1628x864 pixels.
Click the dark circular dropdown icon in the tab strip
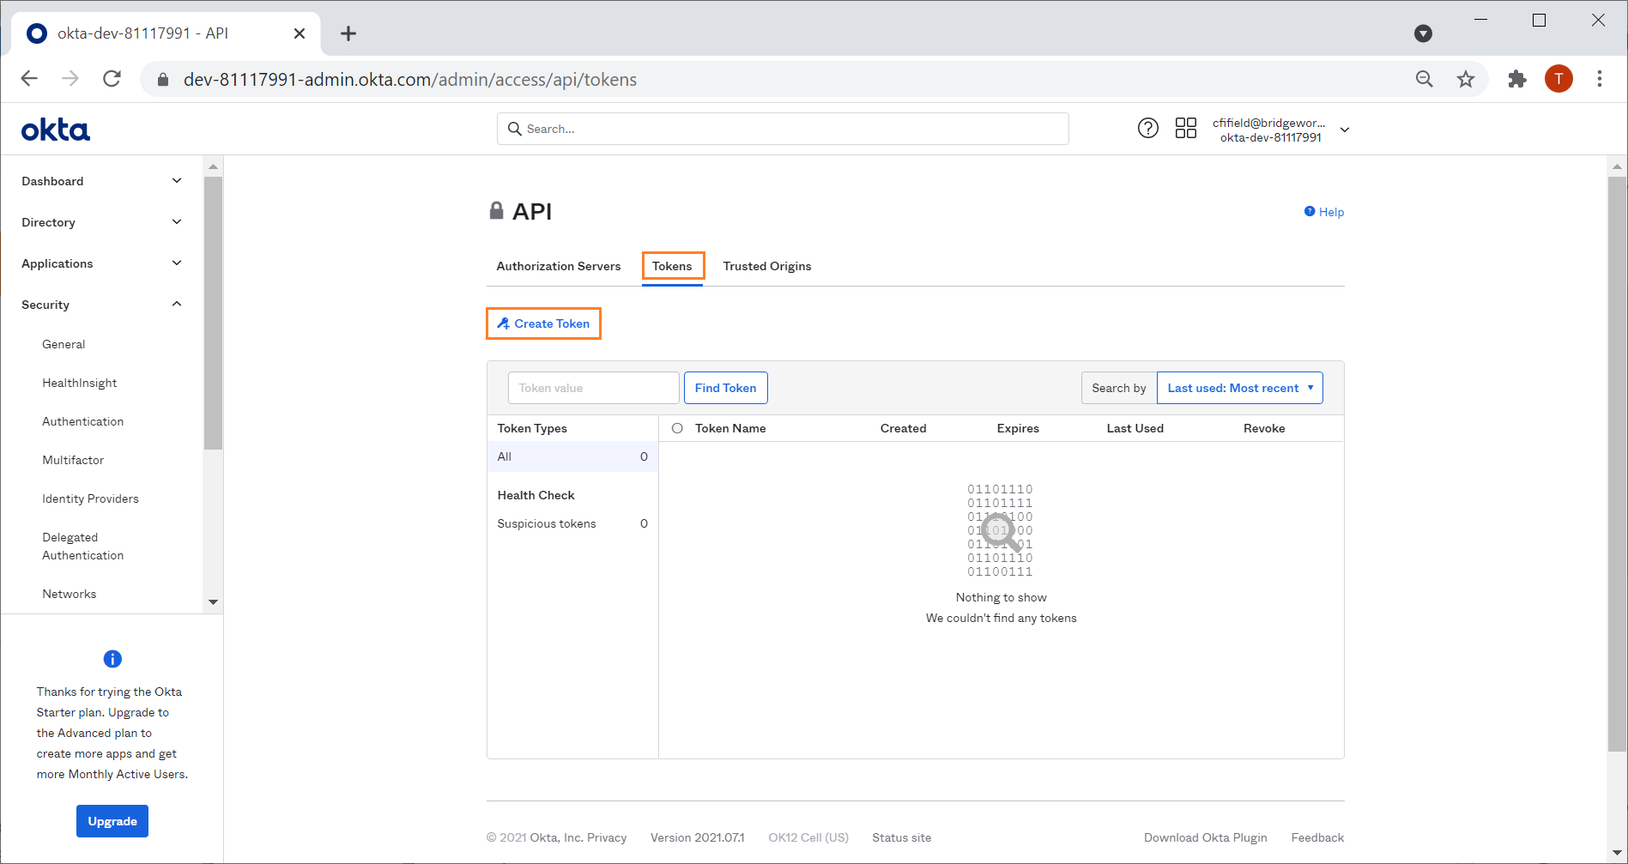1423,33
